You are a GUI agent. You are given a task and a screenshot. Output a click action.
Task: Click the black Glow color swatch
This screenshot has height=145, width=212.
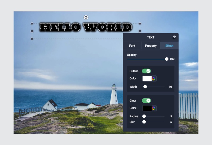(147, 108)
